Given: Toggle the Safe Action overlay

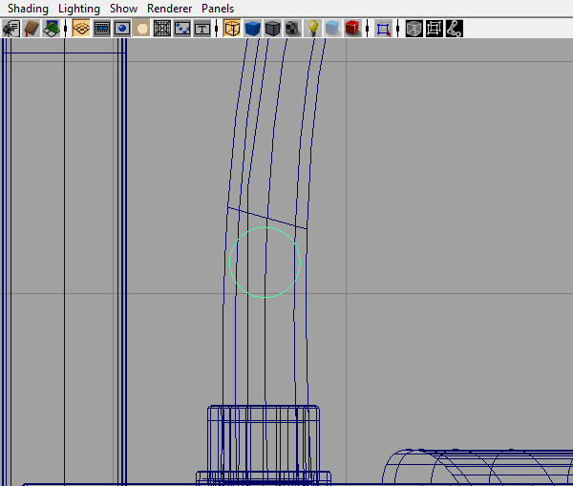Looking at the screenshot, I should 182,29.
